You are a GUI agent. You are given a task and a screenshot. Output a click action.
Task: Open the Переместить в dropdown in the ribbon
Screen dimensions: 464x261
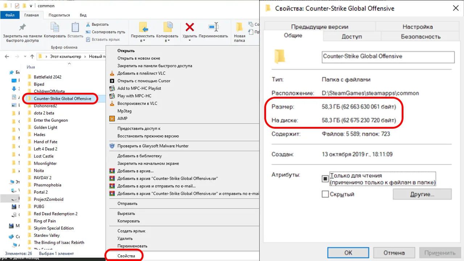[x=143, y=41]
